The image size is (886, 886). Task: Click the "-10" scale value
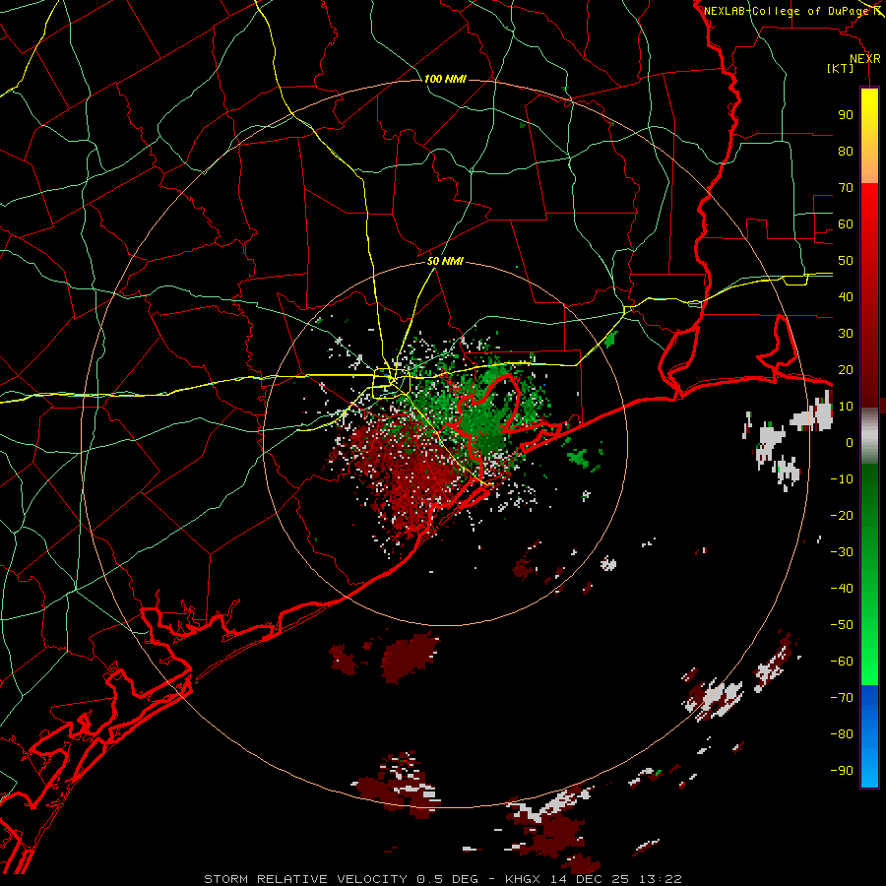click(842, 479)
